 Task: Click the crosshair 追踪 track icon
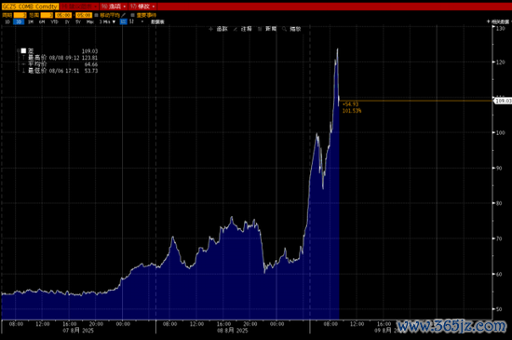point(210,29)
